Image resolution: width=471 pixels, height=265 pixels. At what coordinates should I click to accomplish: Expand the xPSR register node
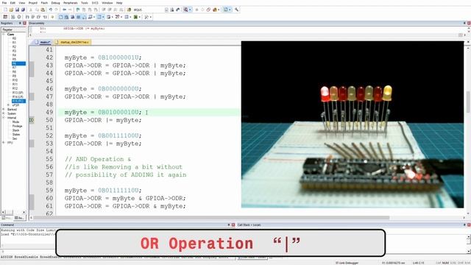(8, 105)
